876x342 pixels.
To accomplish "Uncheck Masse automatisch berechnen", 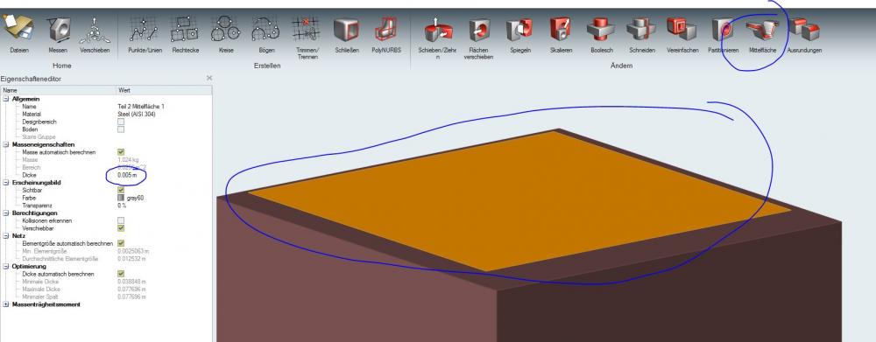I will coord(121,151).
